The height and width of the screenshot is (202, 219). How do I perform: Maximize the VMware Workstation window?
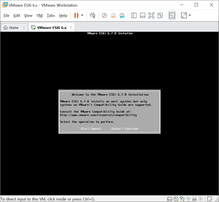(196, 5)
